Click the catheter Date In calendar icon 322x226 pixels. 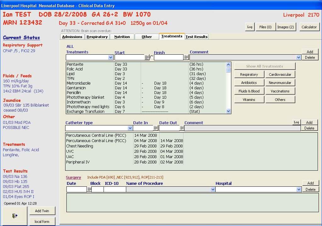pos(155,128)
